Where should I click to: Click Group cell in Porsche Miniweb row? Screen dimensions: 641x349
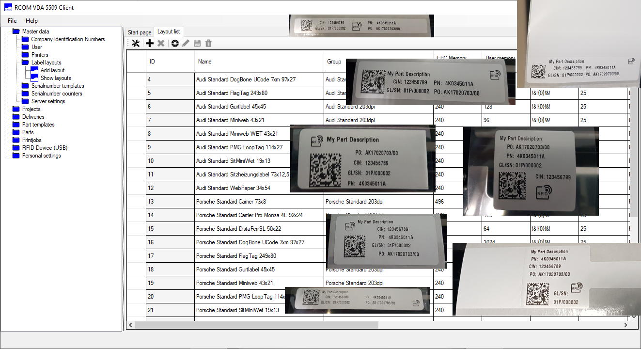coord(379,283)
